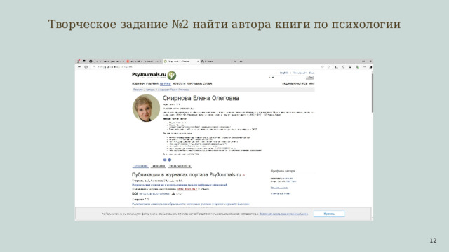Click the page vertical scrollbar thumb

point(372,93)
